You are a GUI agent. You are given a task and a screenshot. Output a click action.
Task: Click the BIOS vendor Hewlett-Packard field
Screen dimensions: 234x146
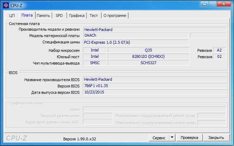click(155, 79)
